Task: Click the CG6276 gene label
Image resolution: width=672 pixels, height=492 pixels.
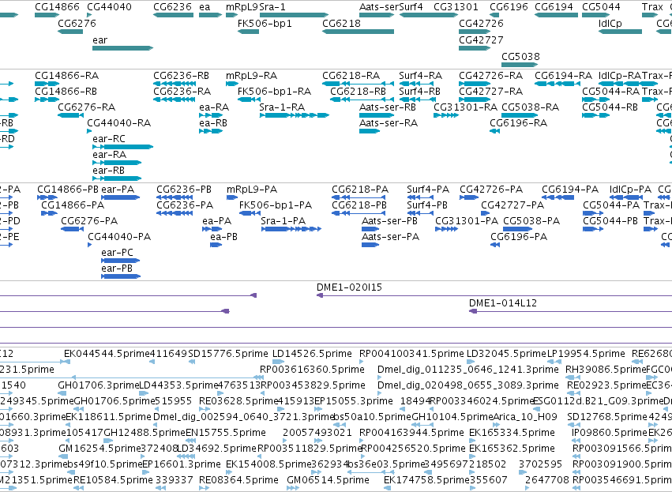Action: click(77, 23)
